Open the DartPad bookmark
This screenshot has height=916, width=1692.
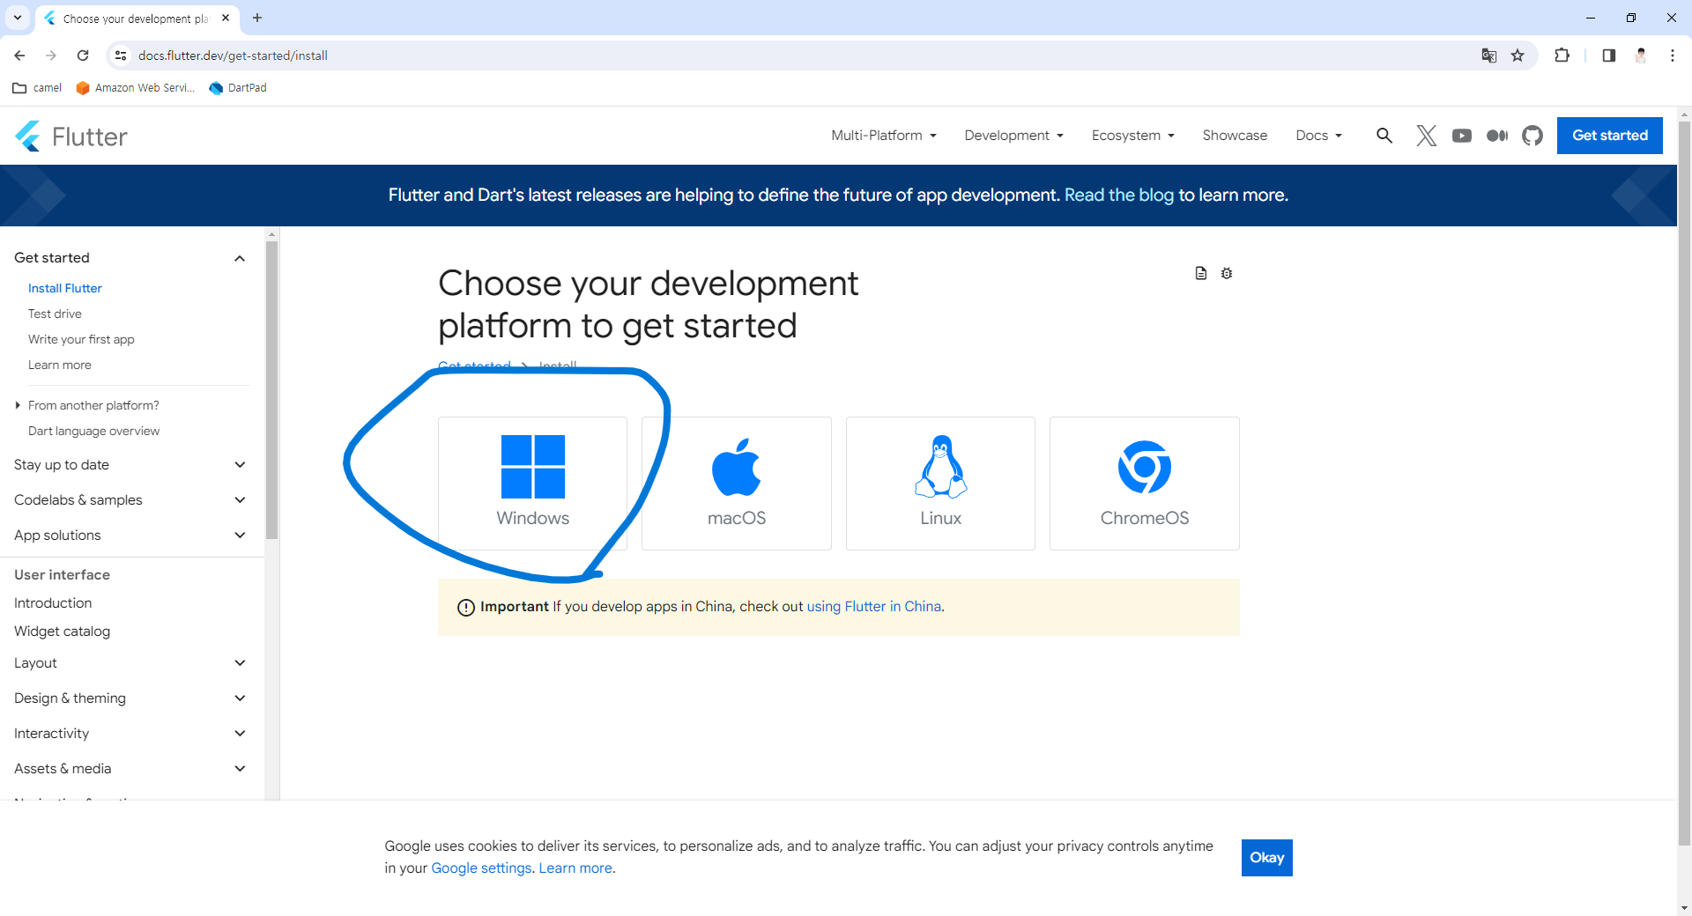pos(238,88)
